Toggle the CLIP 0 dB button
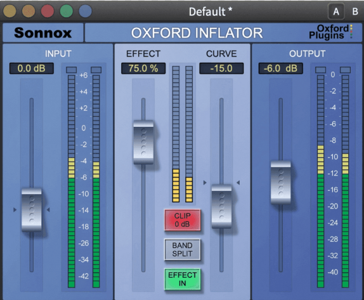This screenshot has height=300, width=364. click(183, 220)
